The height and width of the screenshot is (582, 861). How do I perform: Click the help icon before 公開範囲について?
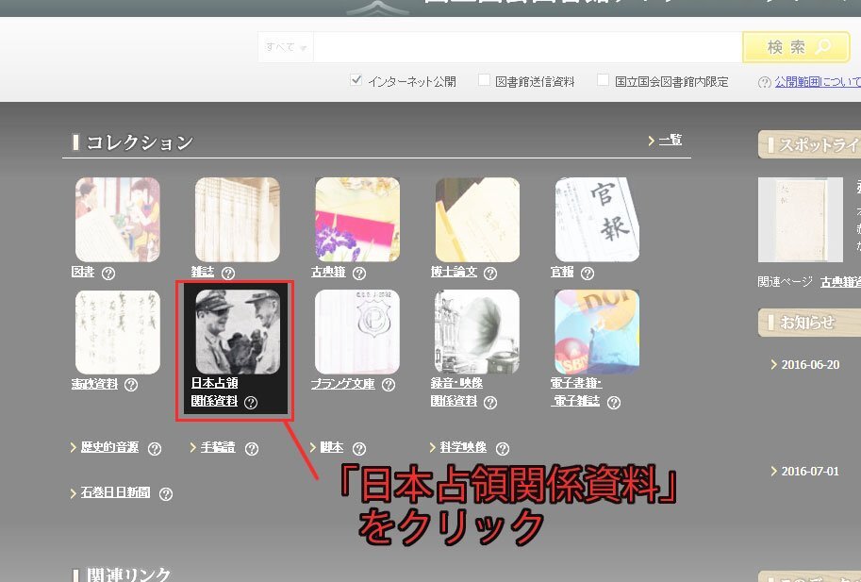pos(765,82)
